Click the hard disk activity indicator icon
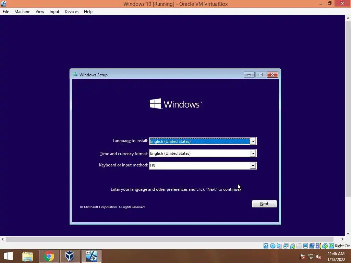This screenshot has width=351, height=263. coord(266,246)
